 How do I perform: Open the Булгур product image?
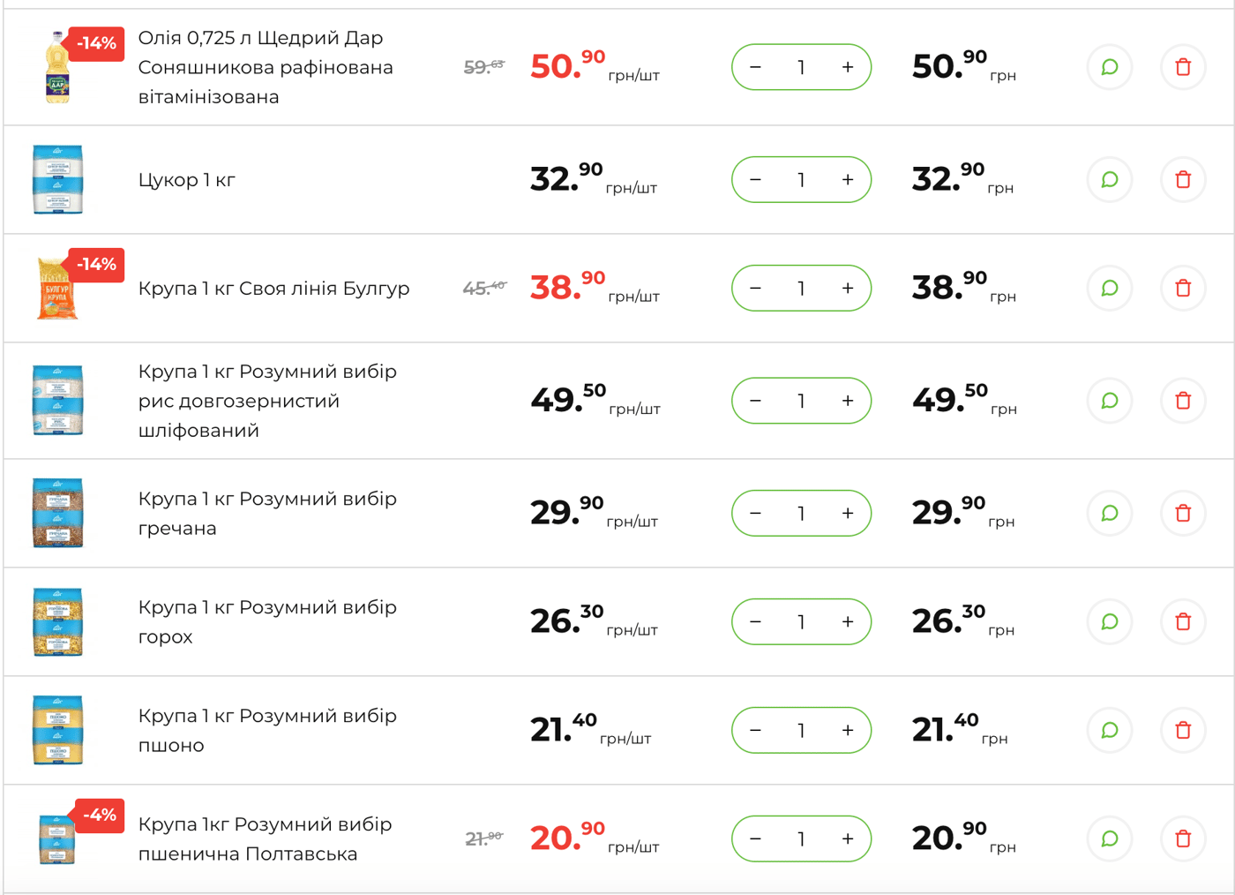click(x=57, y=289)
